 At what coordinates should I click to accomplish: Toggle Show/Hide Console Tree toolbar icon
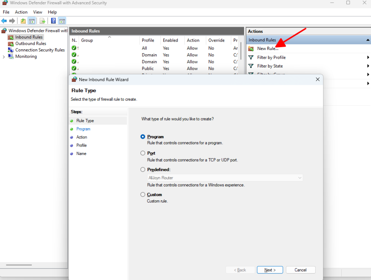click(x=32, y=21)
